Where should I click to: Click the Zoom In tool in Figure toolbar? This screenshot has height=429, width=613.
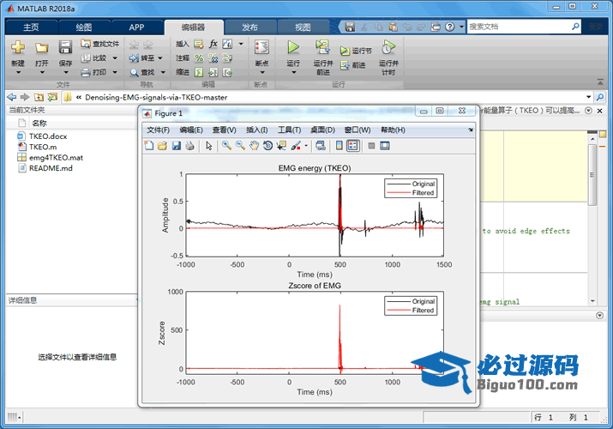tap(226, 146)
